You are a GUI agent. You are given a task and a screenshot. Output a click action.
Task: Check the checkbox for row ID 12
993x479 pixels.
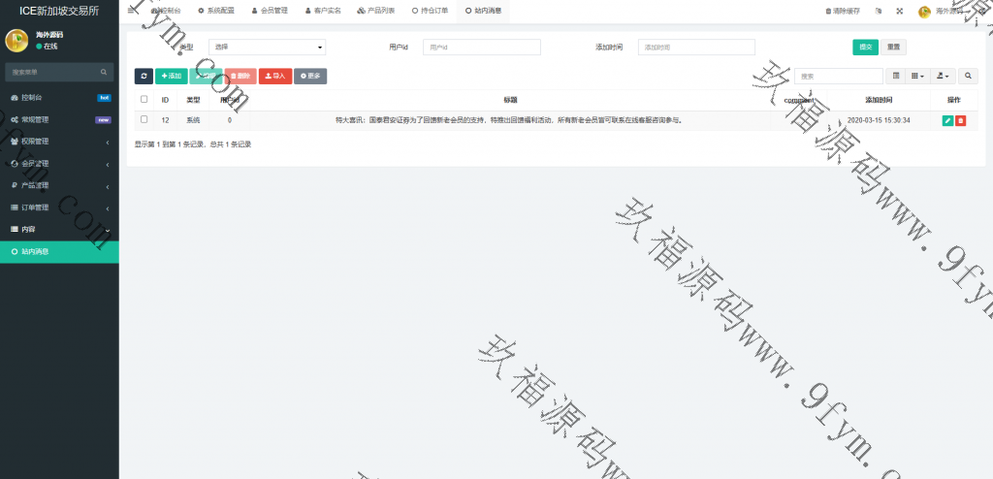144,120
